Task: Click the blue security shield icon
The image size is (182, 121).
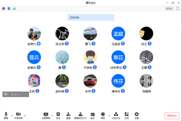Action: coord(9,9)
